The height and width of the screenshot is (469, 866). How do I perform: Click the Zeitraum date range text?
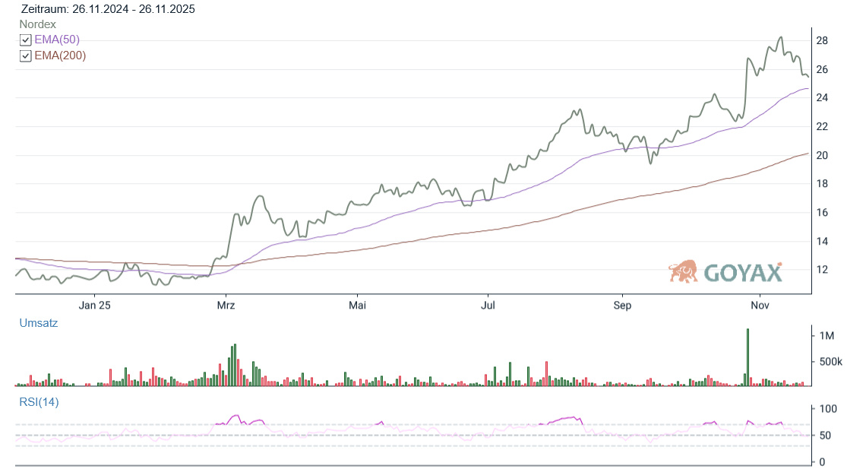coord(108,9)
